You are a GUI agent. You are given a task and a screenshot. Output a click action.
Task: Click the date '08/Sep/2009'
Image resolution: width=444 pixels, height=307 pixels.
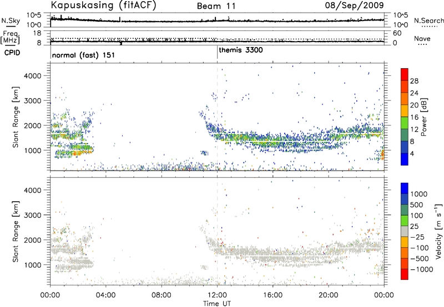(x=354, y=5)
